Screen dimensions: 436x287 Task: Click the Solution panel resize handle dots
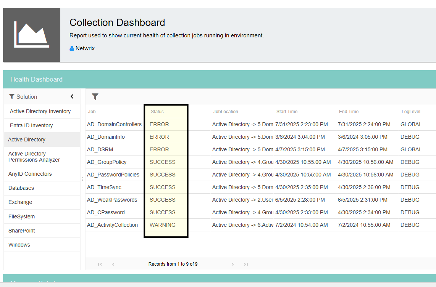point(83,179)
